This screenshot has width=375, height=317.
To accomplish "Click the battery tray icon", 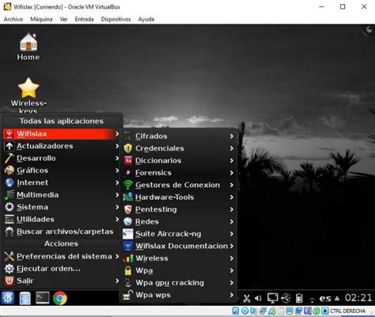I will click(x=299, y=299).
